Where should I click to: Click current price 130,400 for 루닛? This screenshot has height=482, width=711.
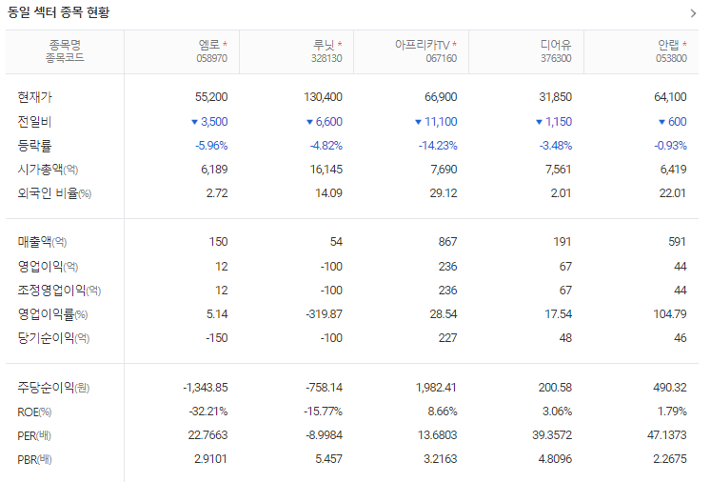323,96
